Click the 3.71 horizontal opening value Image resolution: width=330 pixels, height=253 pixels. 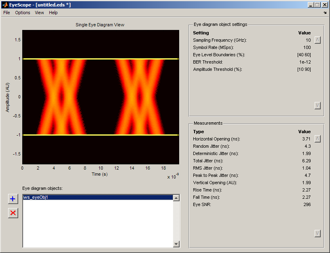coord(306,139)
